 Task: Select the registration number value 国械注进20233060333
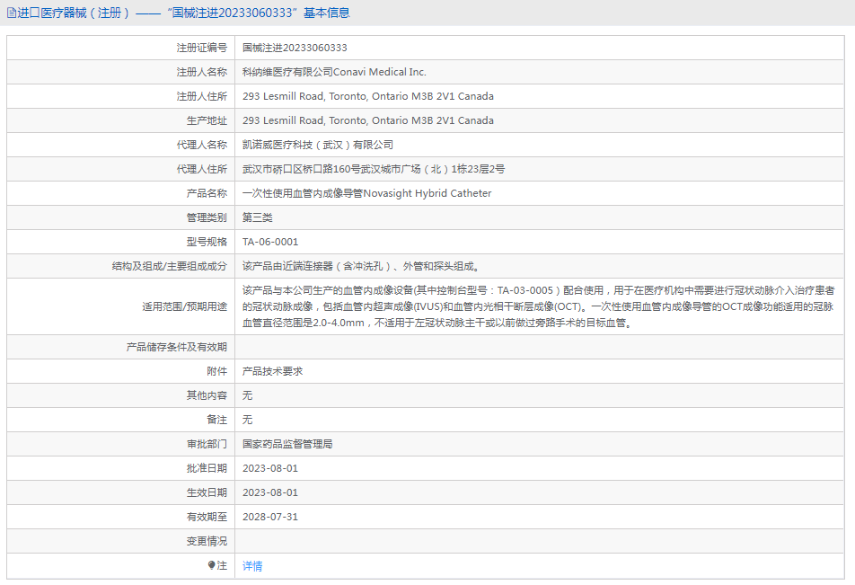point(295,48)
